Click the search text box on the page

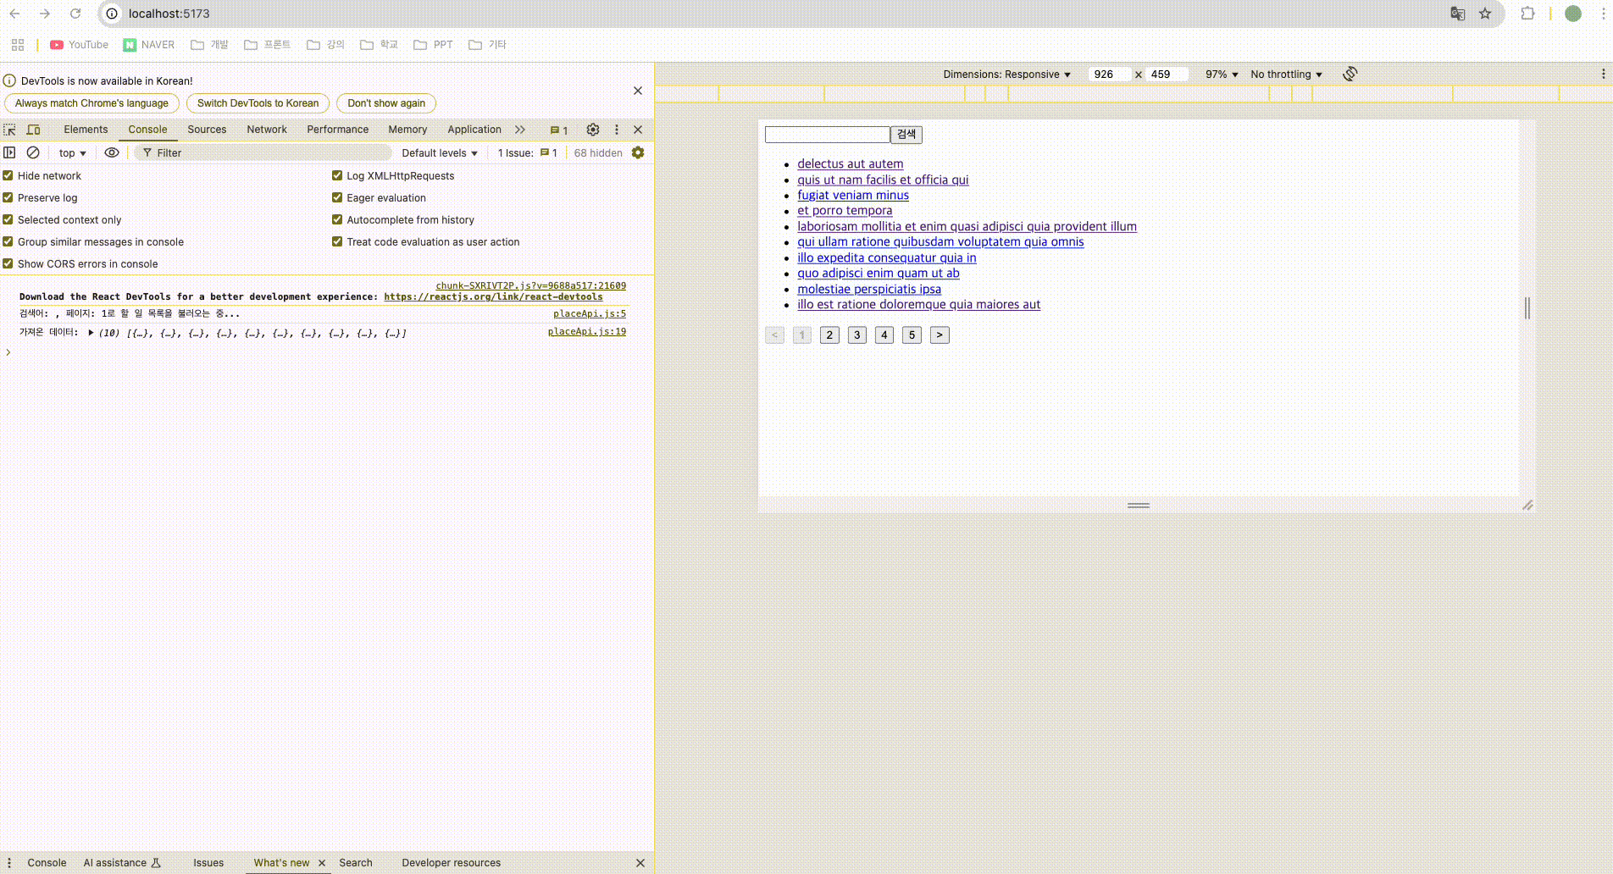pos(827,135)
